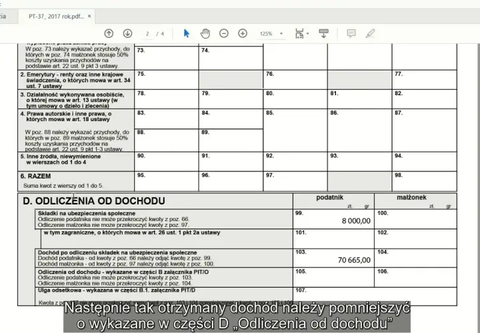The height and width of the screenshot is (333, 480).
Task: Click the '6. RAZEM' row label
Action: [35, 176]
